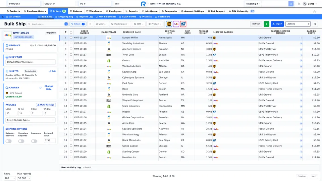Open the Warehouse menu
Image resolution: width=322 pixels, height=181 pixels.
click(94, 11)
